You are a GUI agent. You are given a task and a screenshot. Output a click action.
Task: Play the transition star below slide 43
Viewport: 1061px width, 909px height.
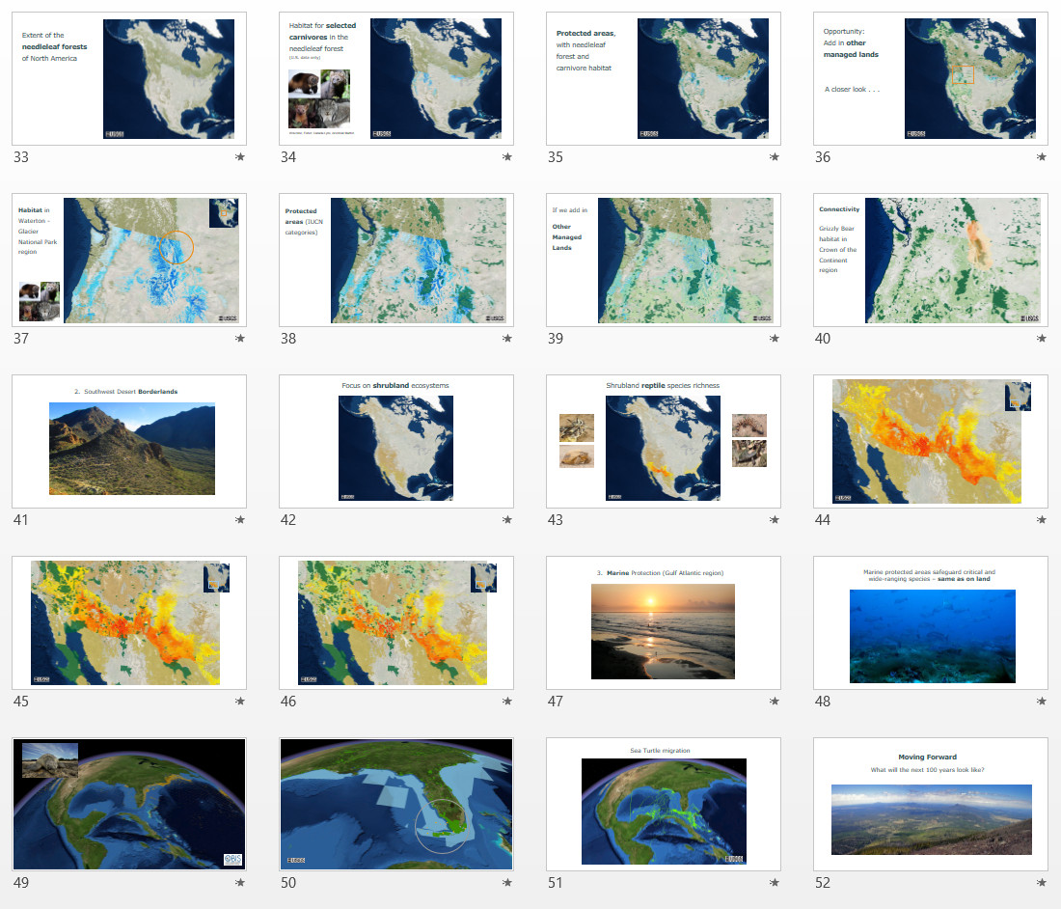[x=775, y=520]
